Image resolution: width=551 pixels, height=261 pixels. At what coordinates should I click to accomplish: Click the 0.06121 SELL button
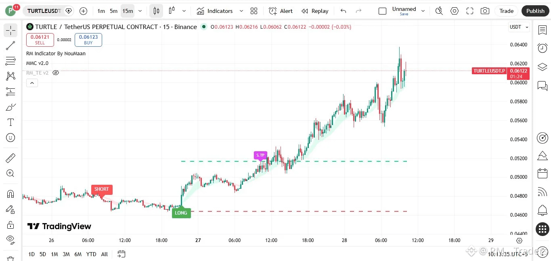[x=40, y=40]
